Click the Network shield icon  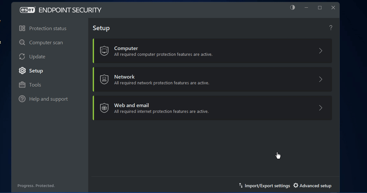click(x=104, y=80)
